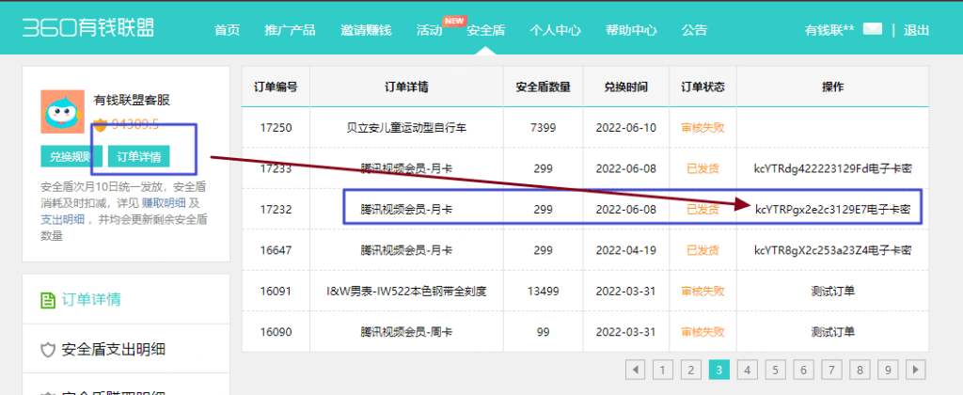
Task: Open the mail envelope icon in header
Action: click(x=872, y=29)
